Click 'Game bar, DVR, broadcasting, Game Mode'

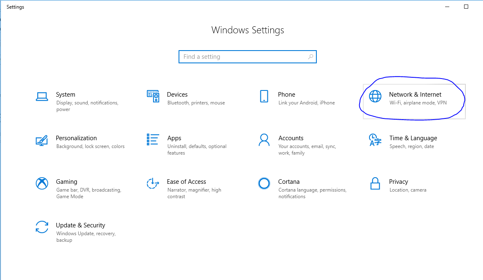pyautogui.click(x=89, y=193)
